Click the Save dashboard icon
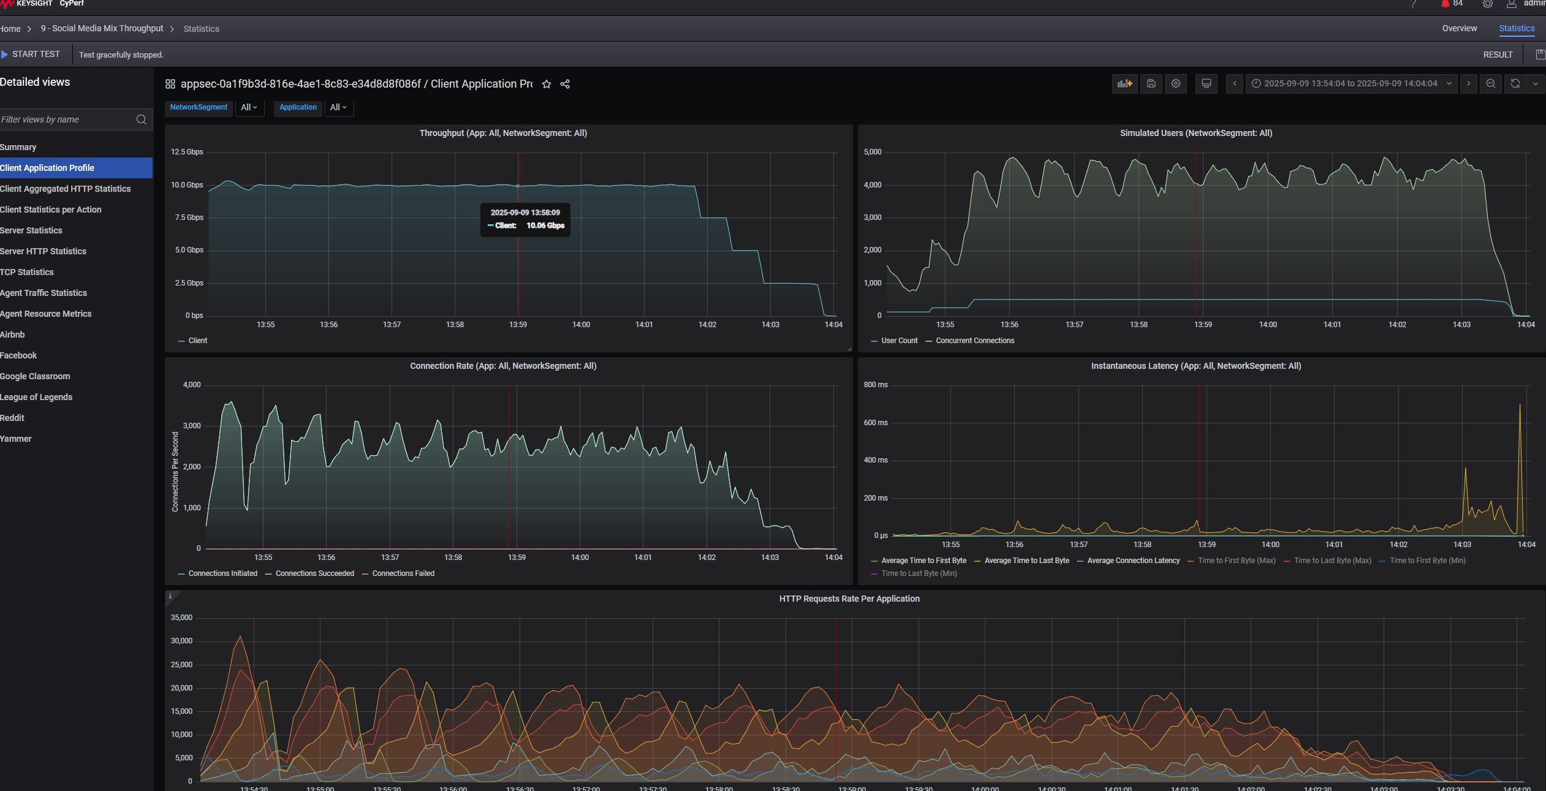The image size is (1546, 791). click(x=1151, y=84)
